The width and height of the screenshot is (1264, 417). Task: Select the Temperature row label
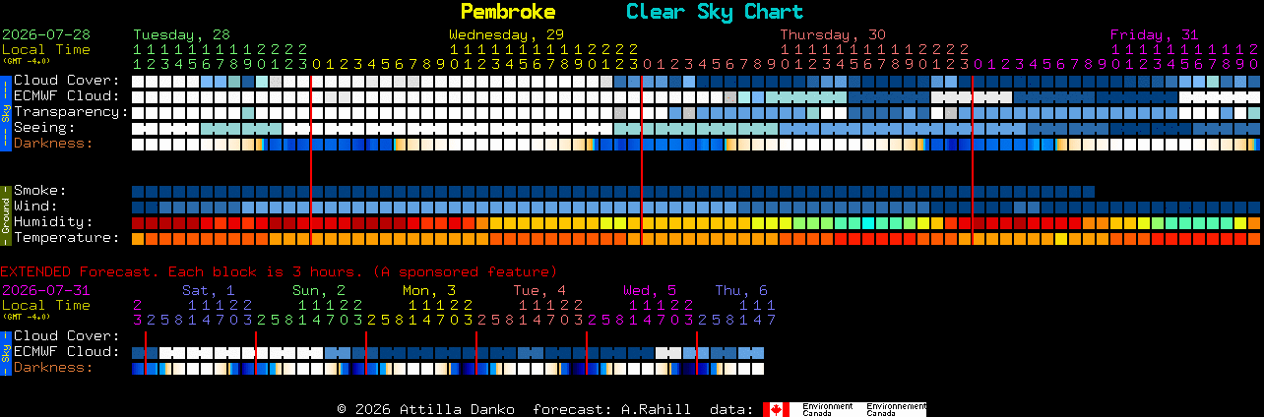click(67, 238)
